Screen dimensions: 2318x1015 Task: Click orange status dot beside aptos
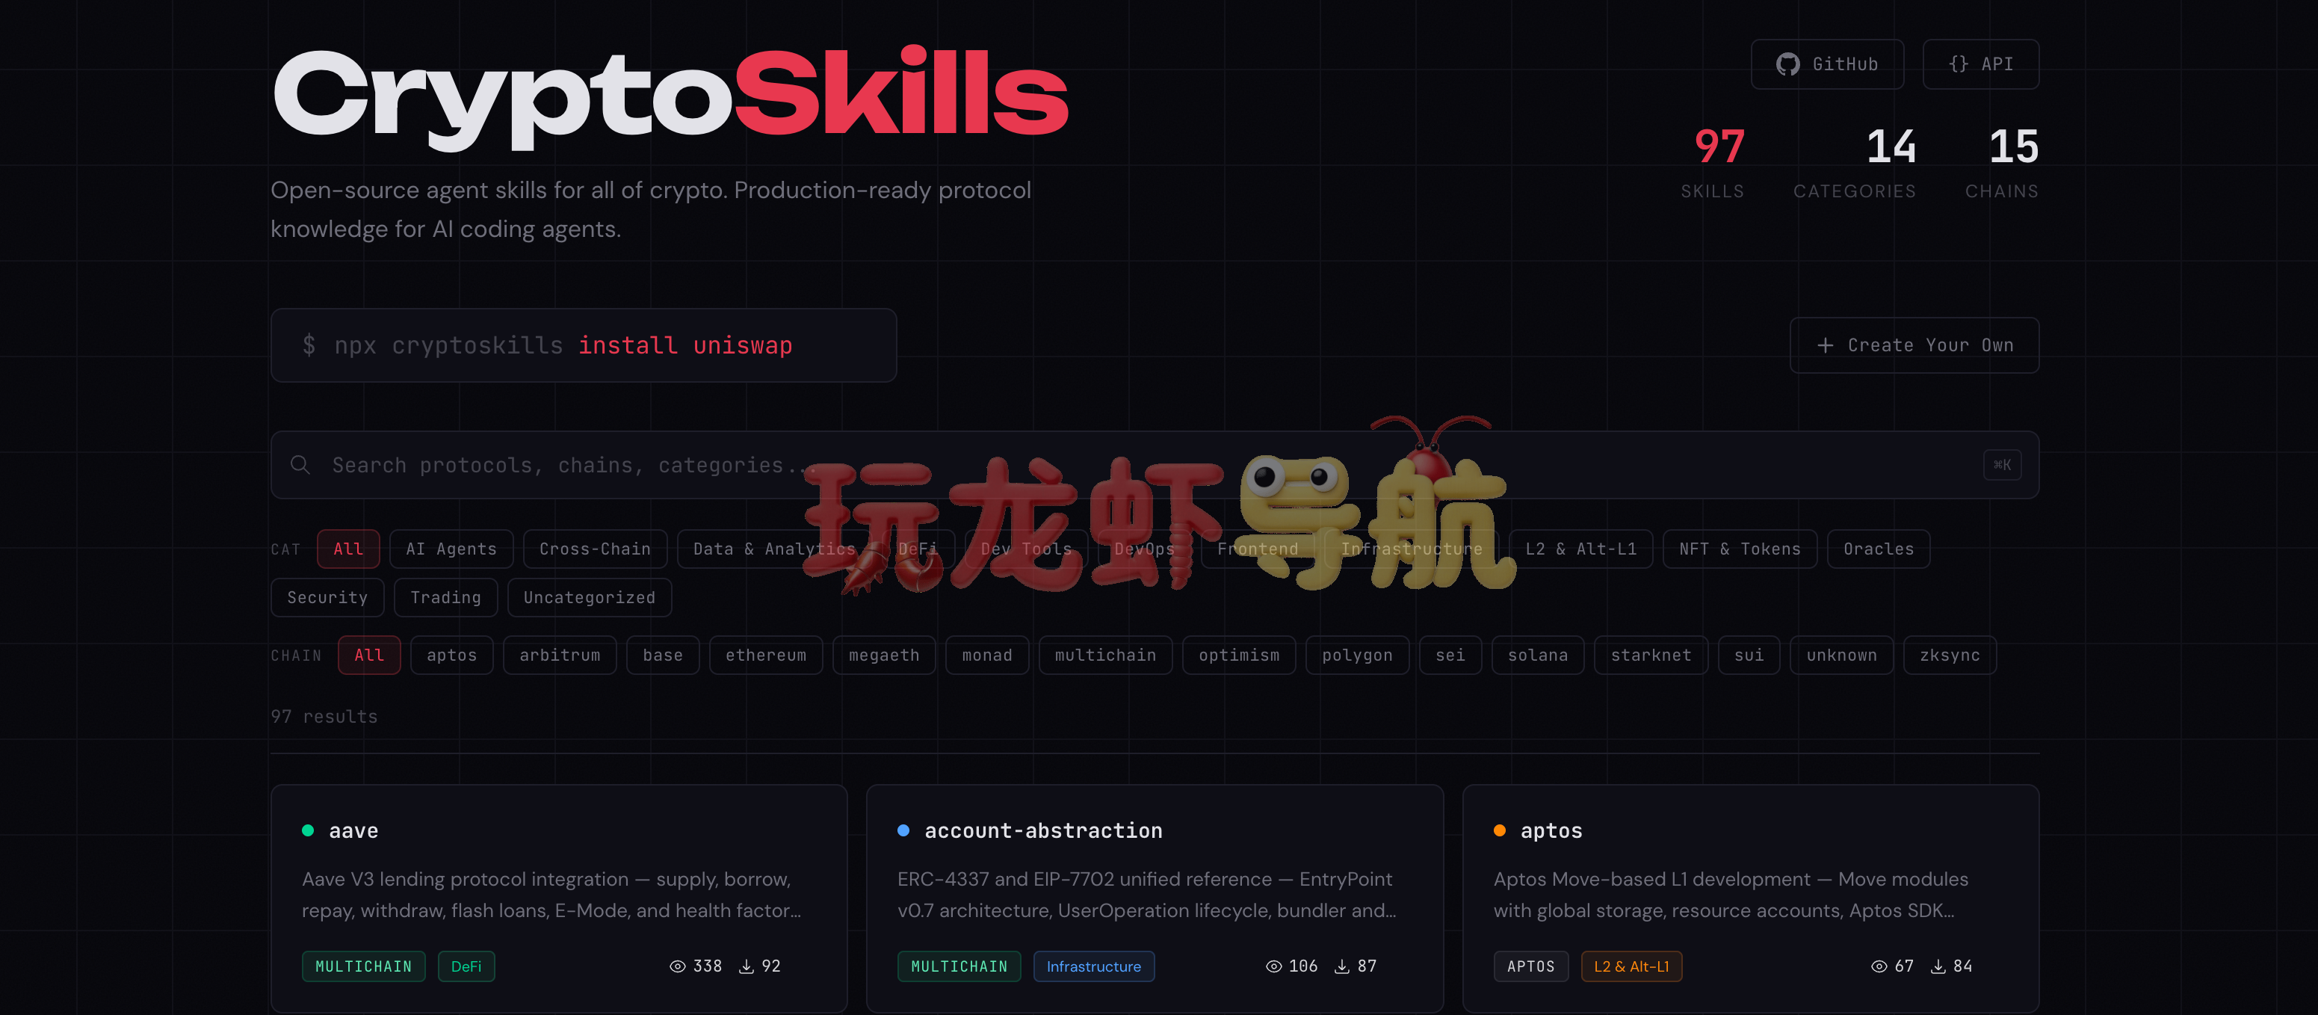(1499, 830)
